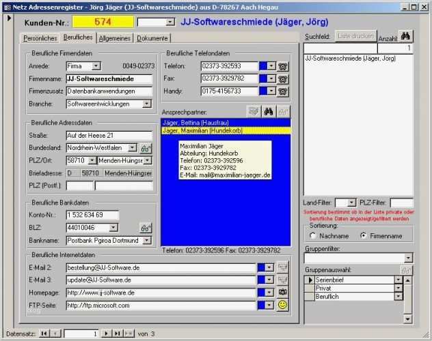This screenshot has height=341, width=432.
Task: Click the blue color dropdown for Fax
Action: point(271,78)
